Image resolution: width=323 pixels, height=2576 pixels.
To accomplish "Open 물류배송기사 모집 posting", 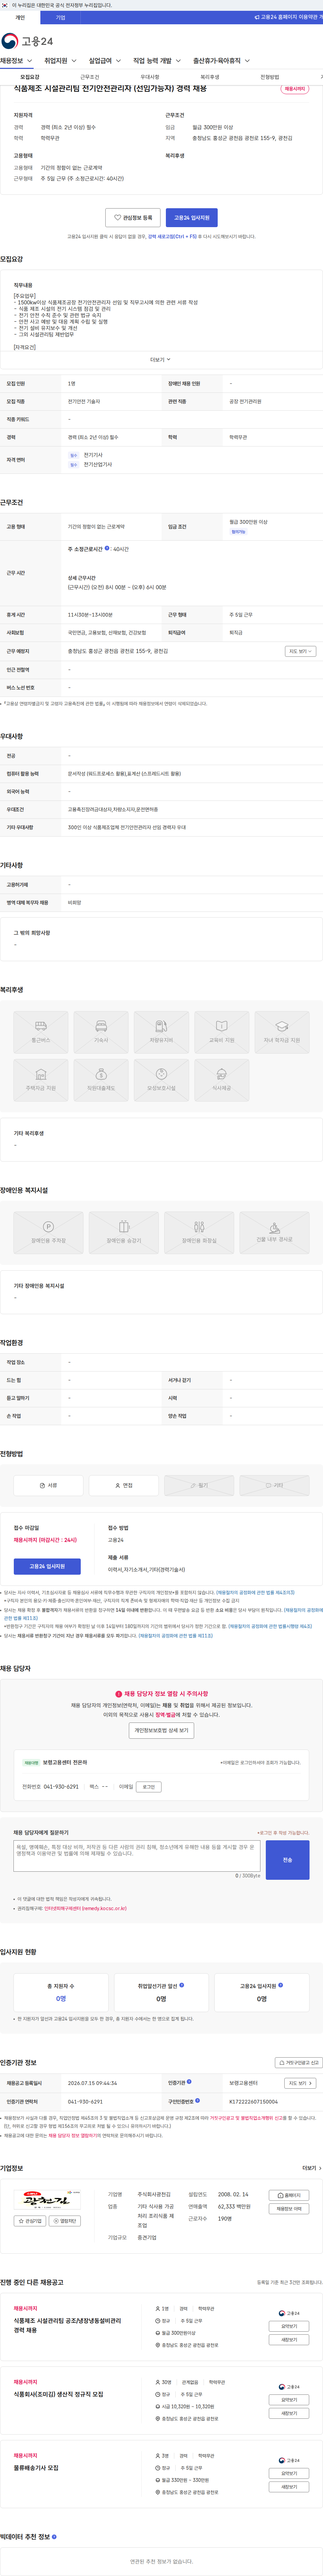I will [x=36, y=2468].
